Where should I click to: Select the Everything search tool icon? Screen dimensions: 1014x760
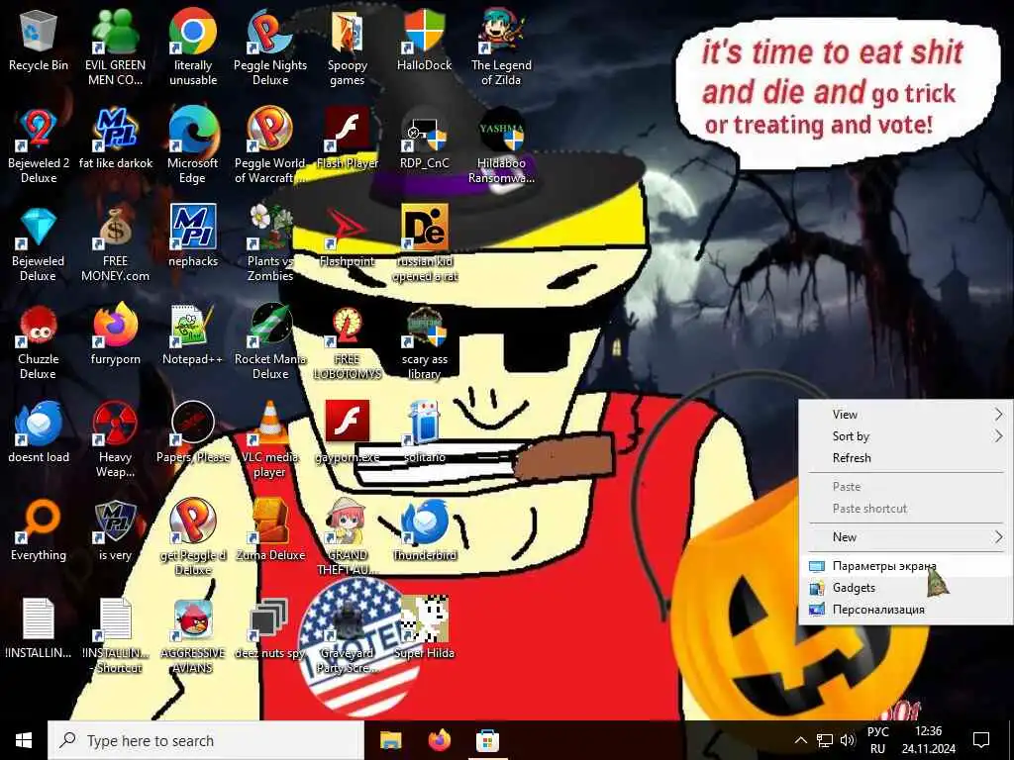(x=39, y=522)
